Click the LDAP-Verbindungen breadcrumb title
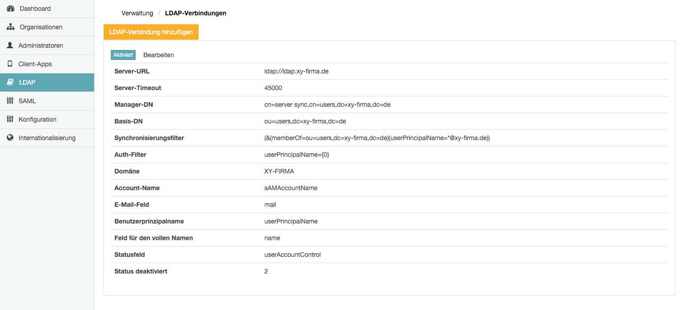 (195, 13)
